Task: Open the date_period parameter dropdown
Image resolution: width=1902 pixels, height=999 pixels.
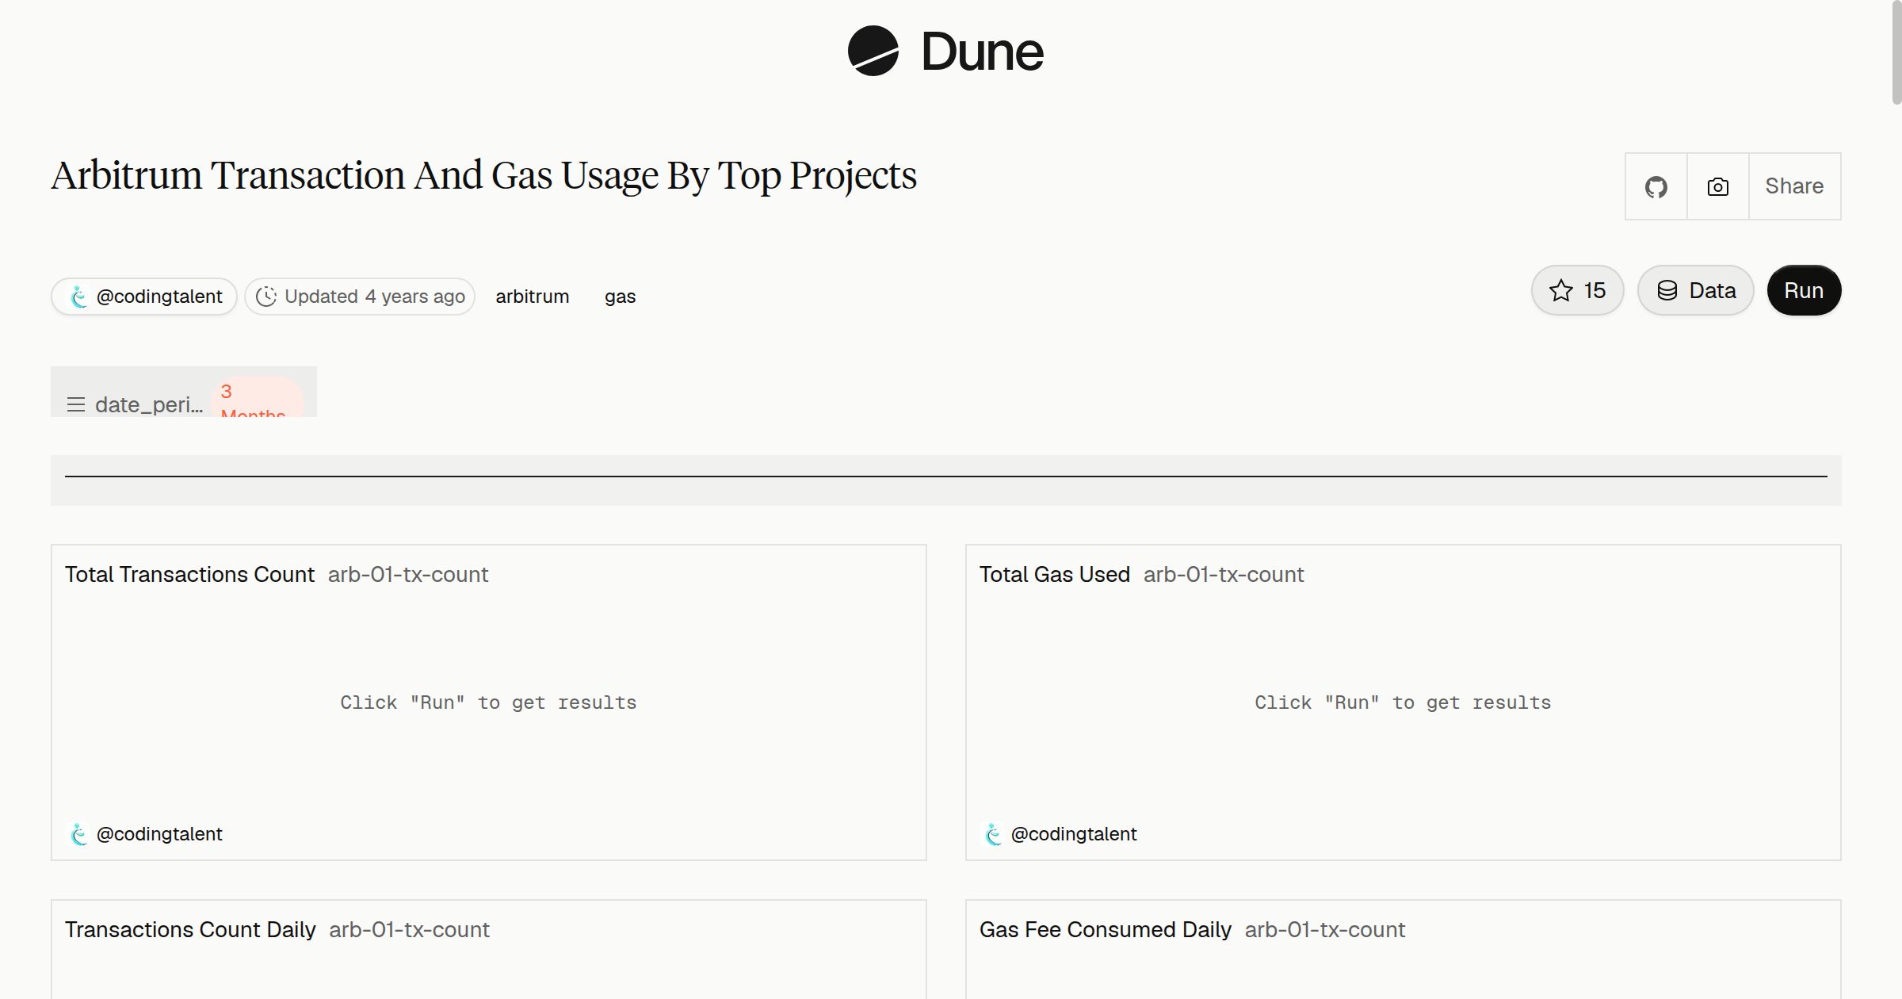Action: (184, 392)
